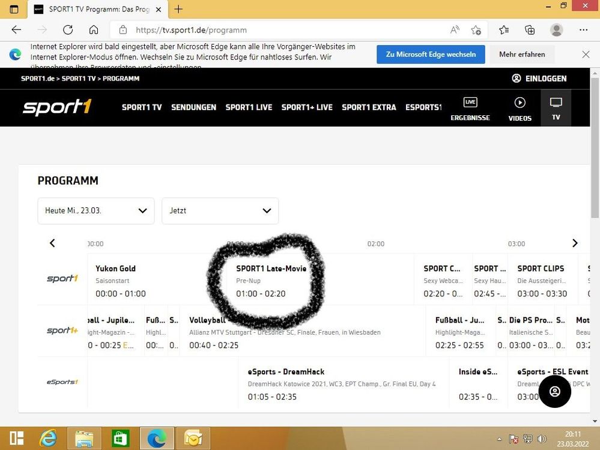This screenshot has height=450, width=600.
Task: Click Zu Microsoft Edge wechseln button
Action: [x=431, y=54]
